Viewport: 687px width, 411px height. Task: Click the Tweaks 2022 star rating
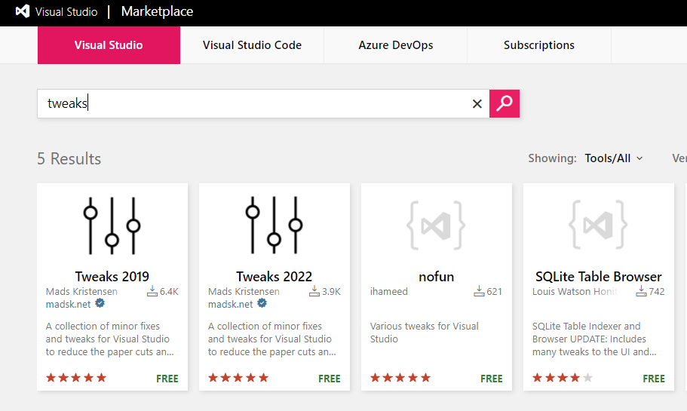[238, 378]
